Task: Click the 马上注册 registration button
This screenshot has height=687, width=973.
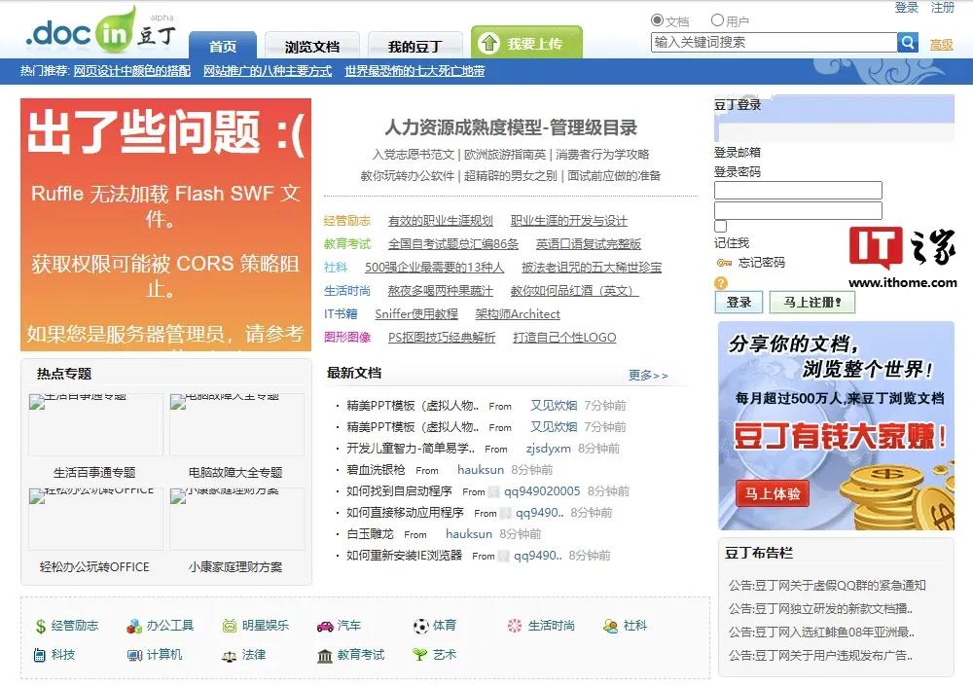Action: (x=812, y=302)
